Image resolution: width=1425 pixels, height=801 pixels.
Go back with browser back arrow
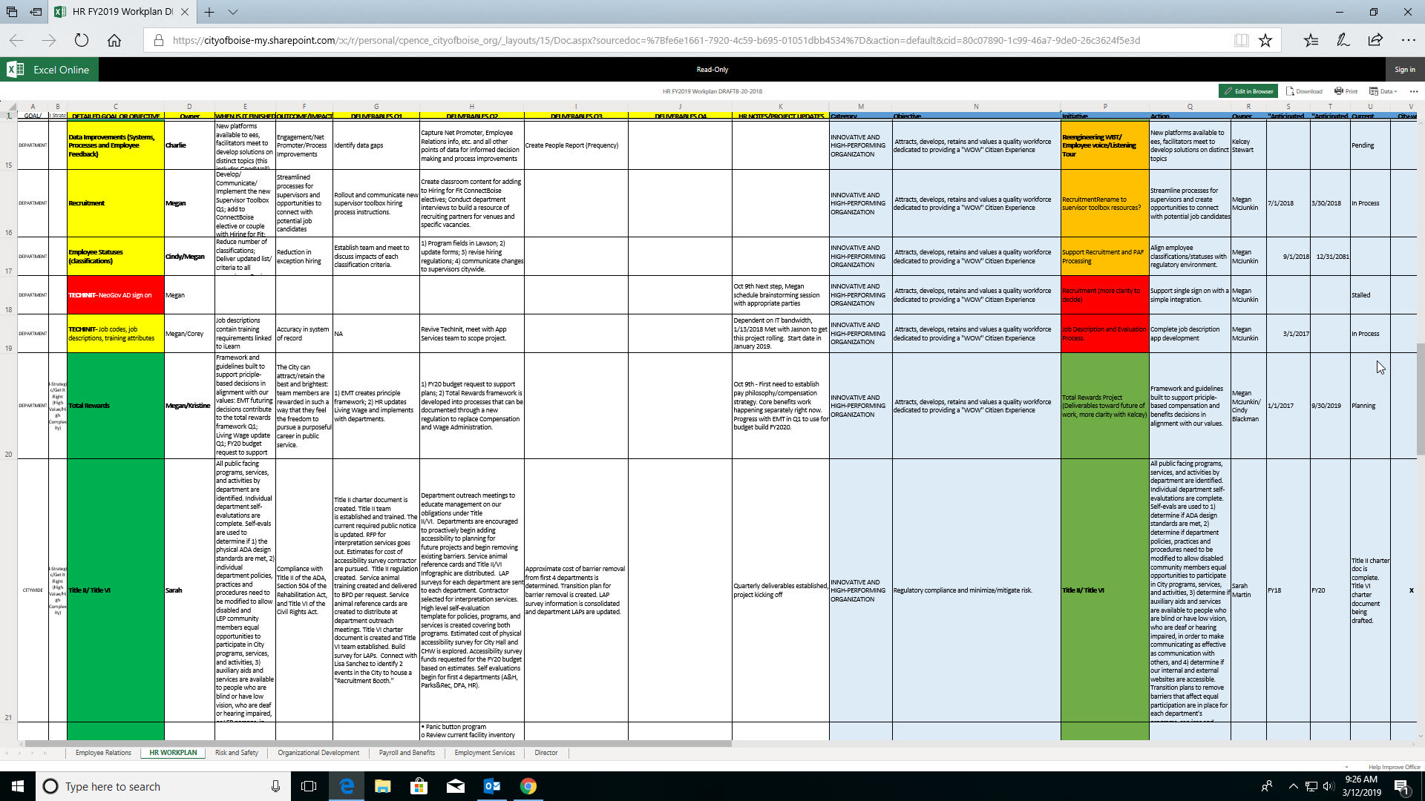(x=16, y=41)
